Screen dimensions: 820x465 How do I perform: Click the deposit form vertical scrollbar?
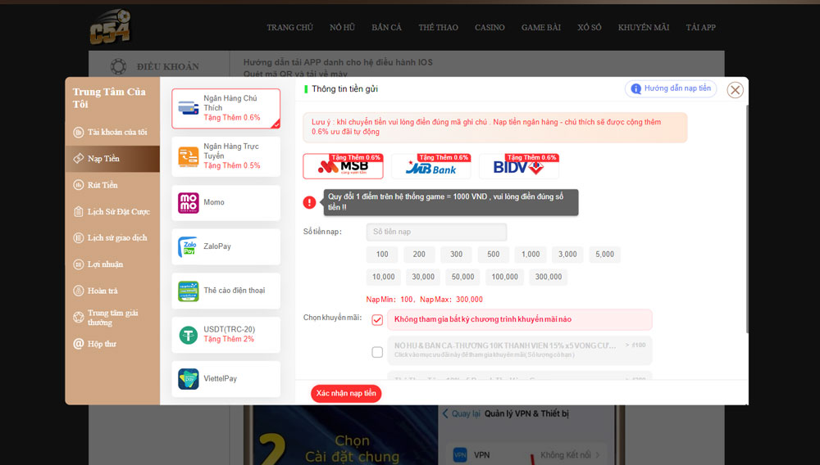pos(747,219)
